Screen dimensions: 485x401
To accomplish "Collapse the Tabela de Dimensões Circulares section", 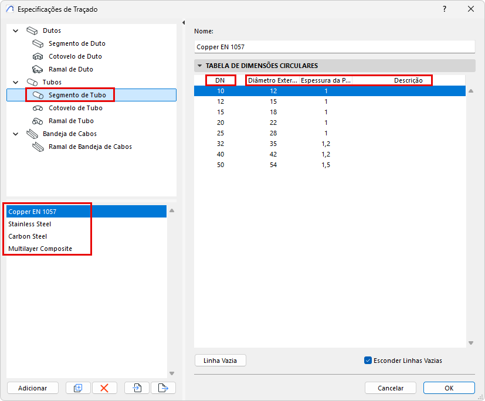I will (200, 66).
